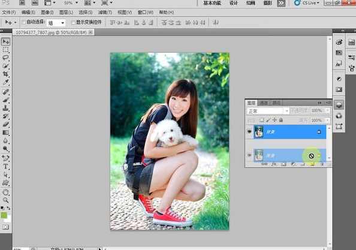Hide the top layer via eye icon
The height and width of the screenshot is (250, 356).
(x=249, y=132)
